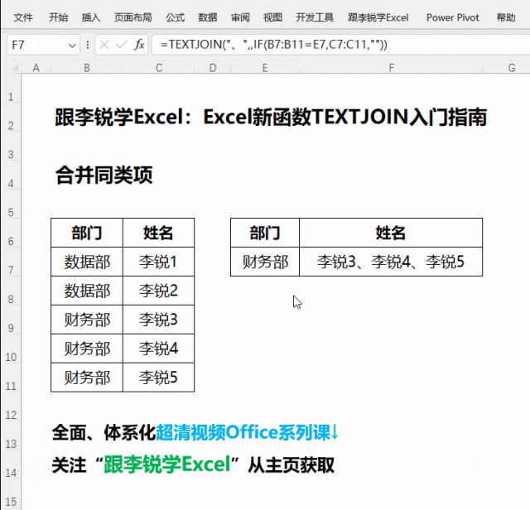Select column C header
This screenshot has width=530, height=510.
point(159,68)
